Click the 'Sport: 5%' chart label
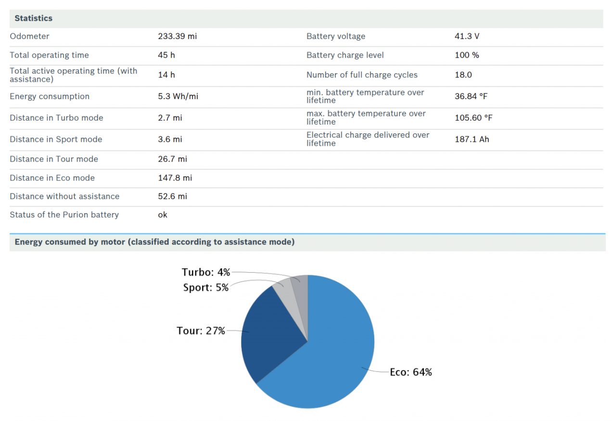 click(205, 288)
